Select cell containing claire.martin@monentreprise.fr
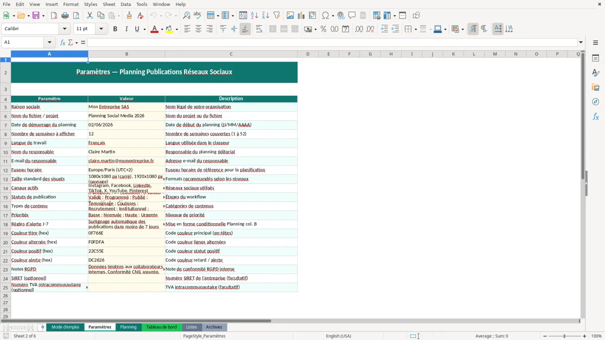The image size is (605, 340). 126,161
